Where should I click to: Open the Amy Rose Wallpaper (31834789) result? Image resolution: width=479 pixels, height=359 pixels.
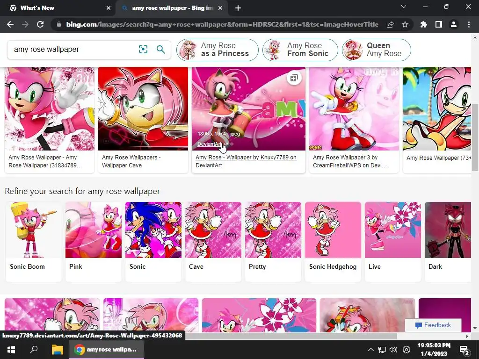[x=45, y=161]
